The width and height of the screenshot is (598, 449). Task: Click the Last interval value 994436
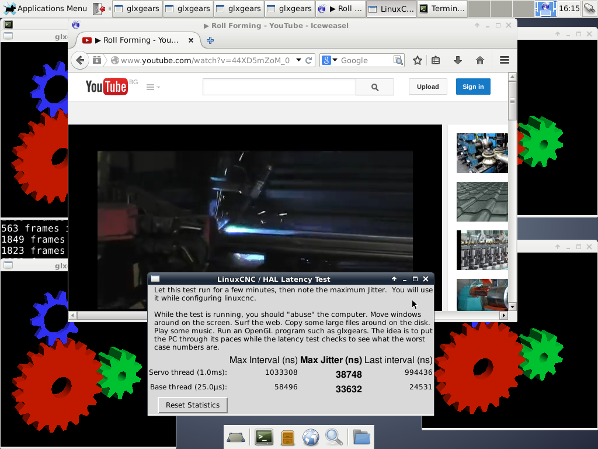pos(418,372)
